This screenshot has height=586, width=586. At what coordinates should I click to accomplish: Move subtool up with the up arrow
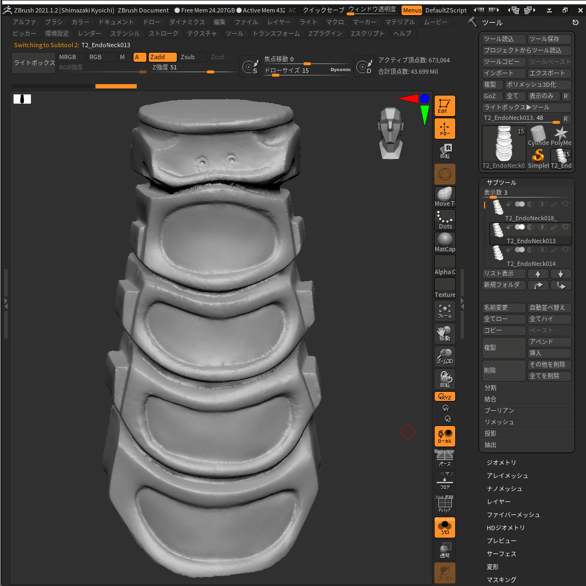[x=537, y=274]
